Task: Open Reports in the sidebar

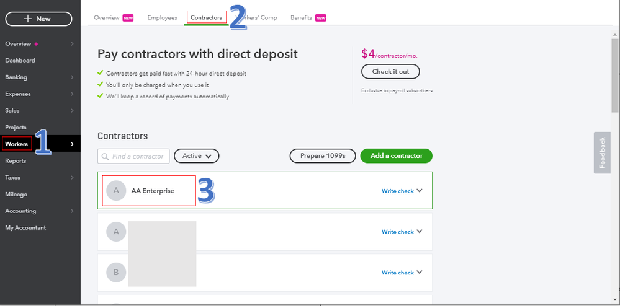Action: coord(16,160)
